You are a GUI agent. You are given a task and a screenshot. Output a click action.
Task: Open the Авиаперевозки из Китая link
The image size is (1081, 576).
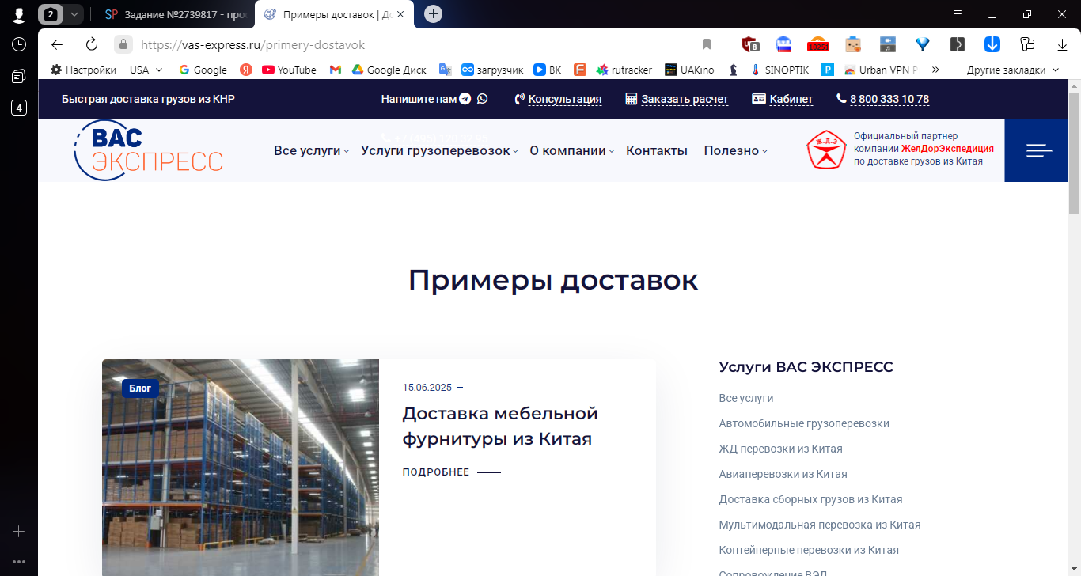[783, 474]
